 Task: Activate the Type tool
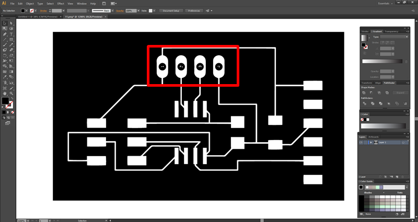pos(11,34)
